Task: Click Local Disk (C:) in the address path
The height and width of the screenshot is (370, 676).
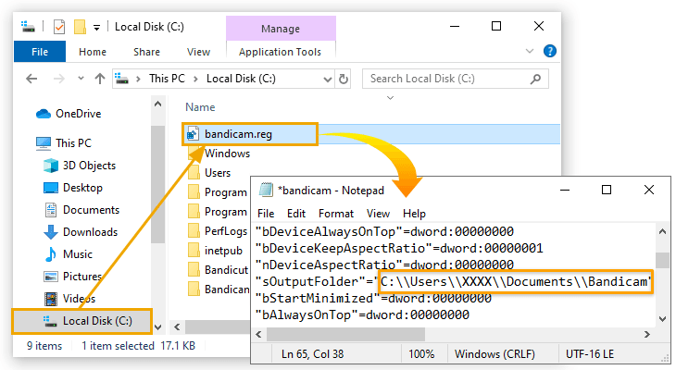Action: point(241,79)
